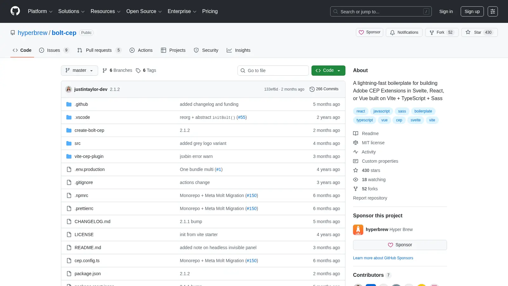
Task: Click the fork icon beside 52 forks
Action: 356,189
